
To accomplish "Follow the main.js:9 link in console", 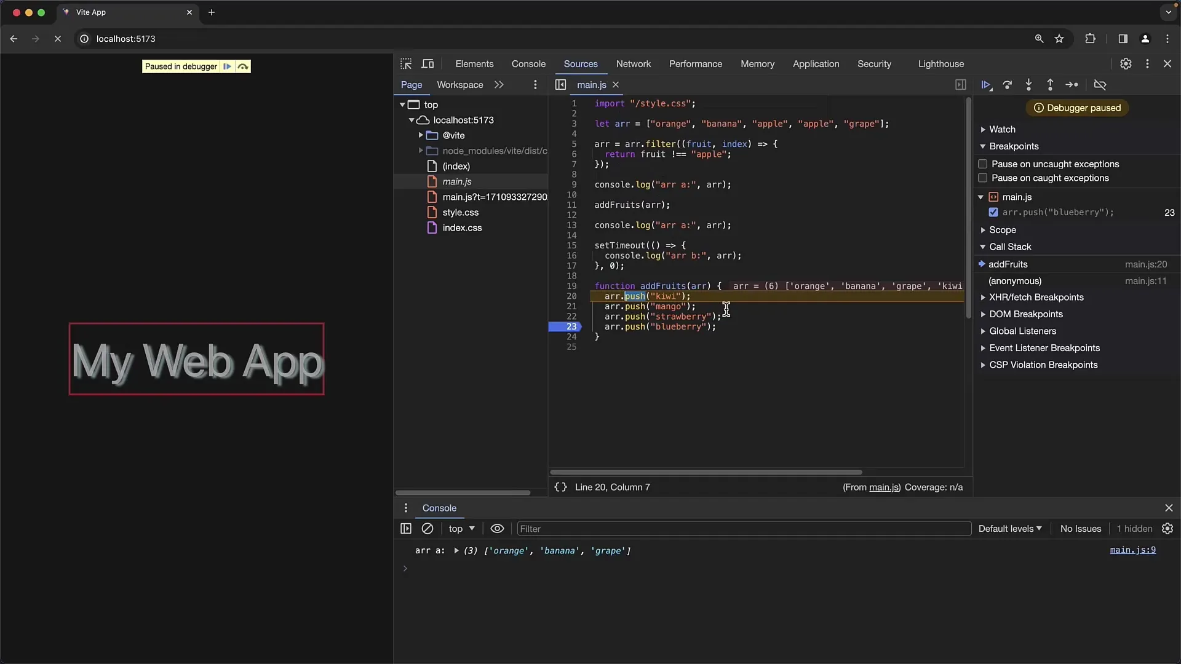I will (1132, 550).
